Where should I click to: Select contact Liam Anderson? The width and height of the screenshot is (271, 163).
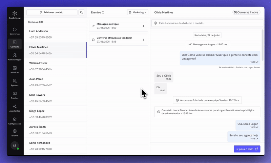[55, 34]
